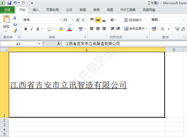Switch to the 视图 tab
Screen dimensions: 187x137
110,10
